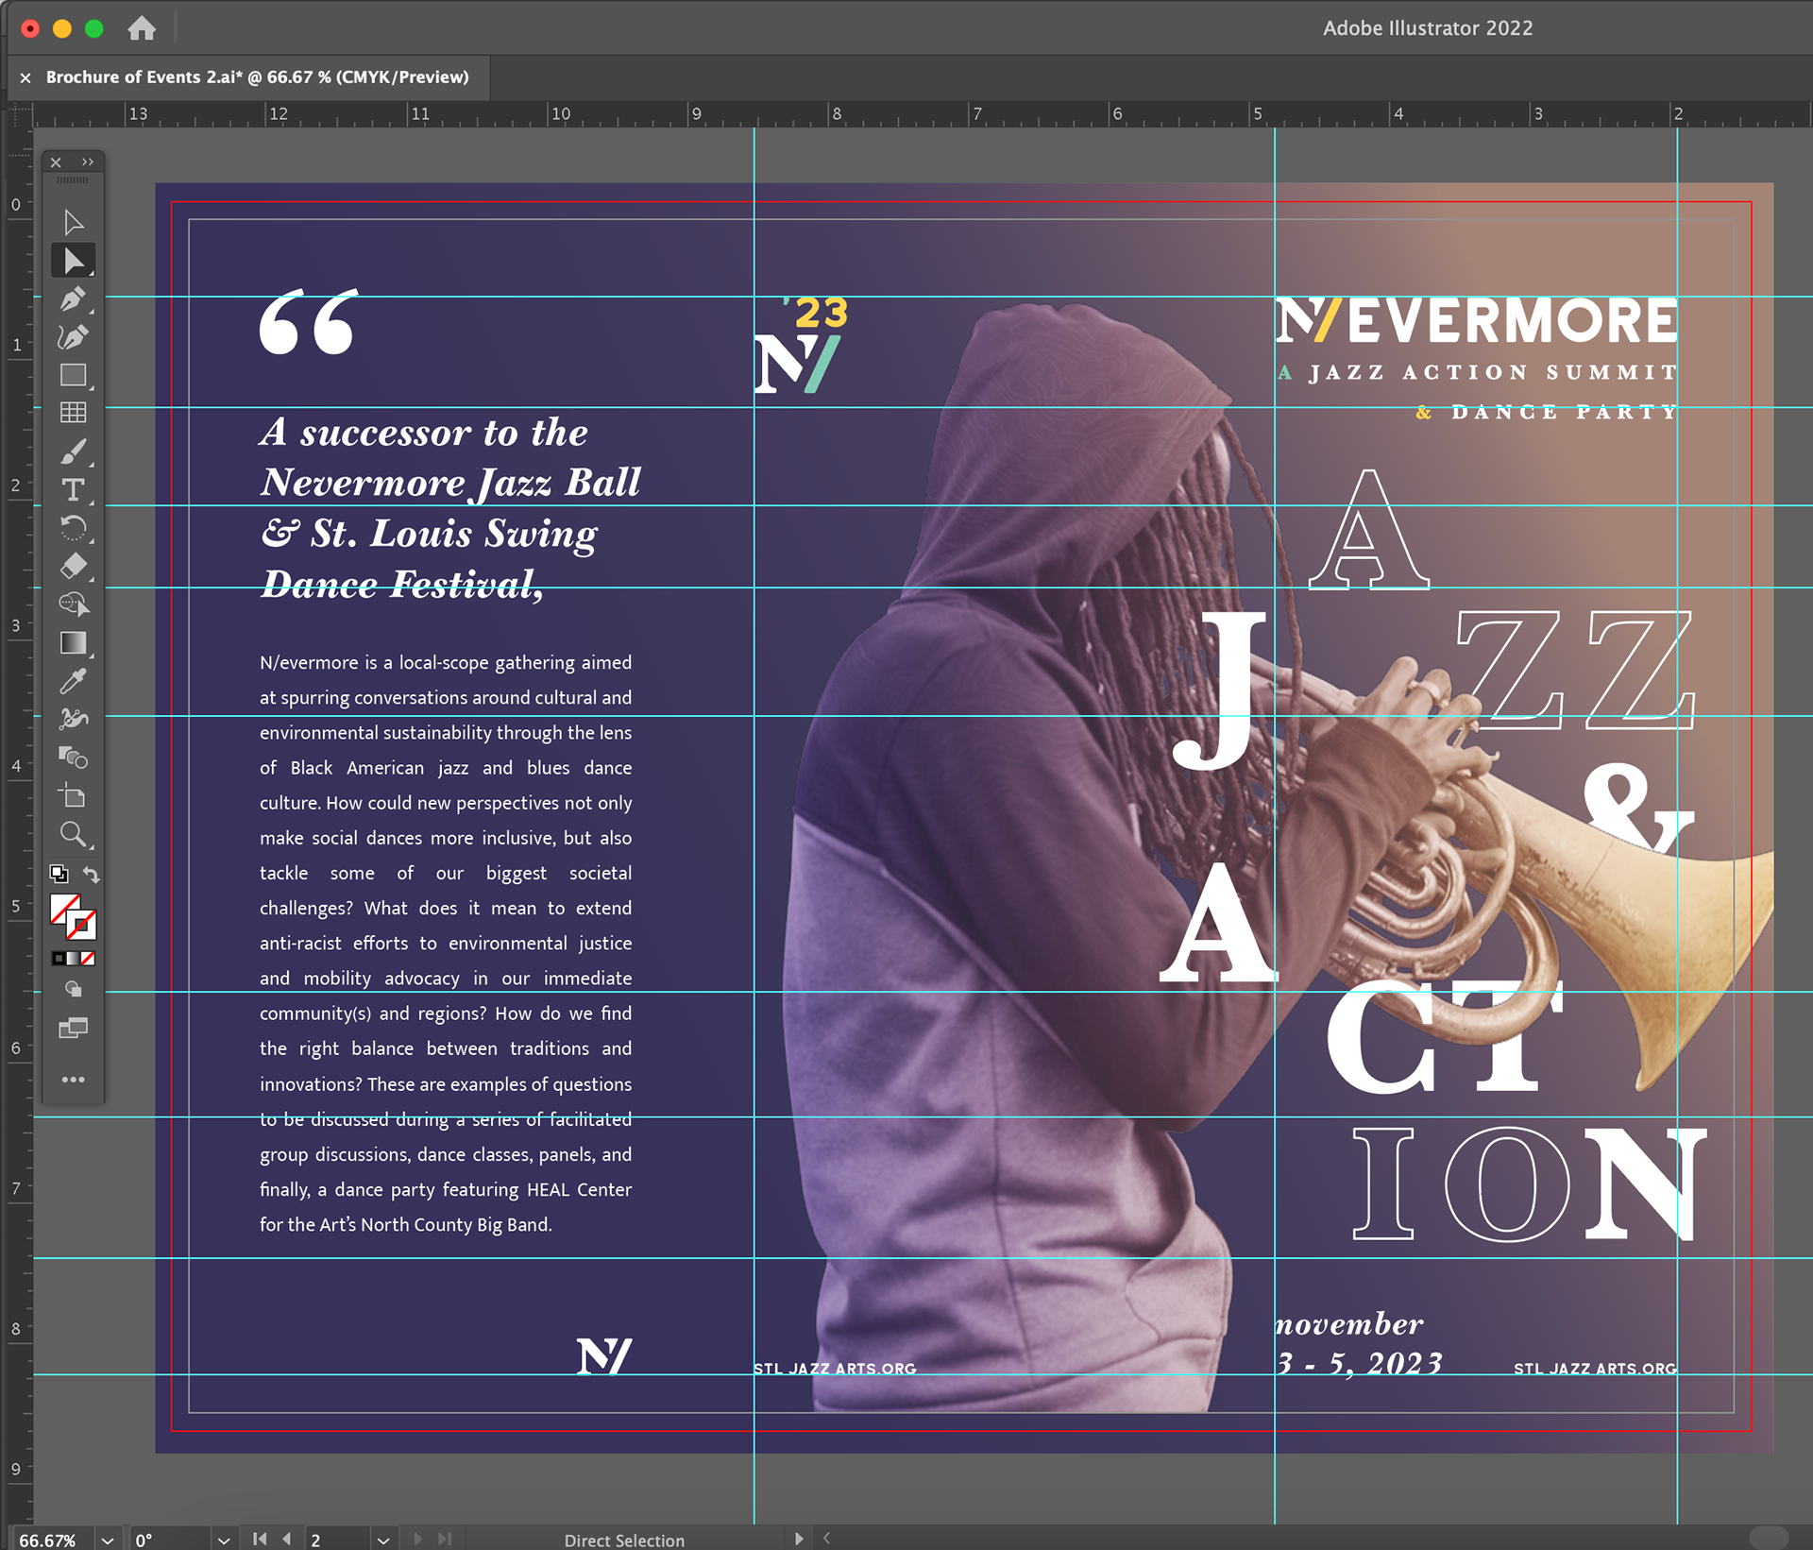Screen dimensions: 1813x1550
Task: Open the Drawing Modes button
Action: point(73,990)
